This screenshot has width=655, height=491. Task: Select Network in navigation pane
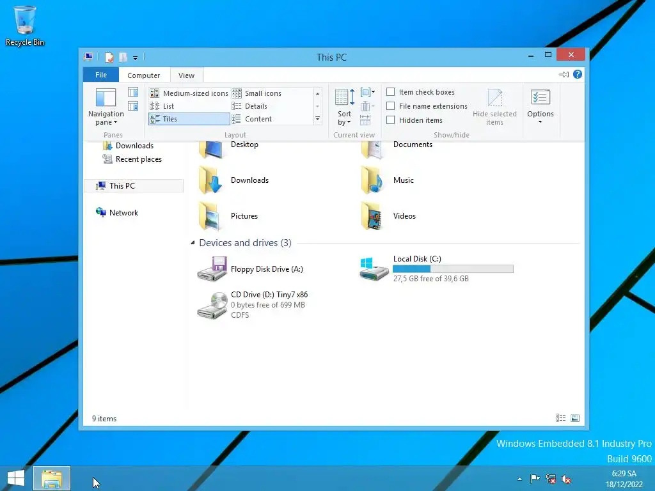click(x=117, y=212)
